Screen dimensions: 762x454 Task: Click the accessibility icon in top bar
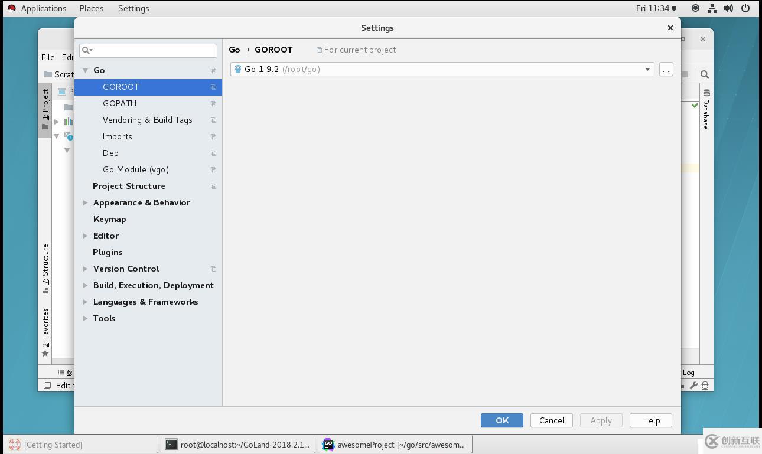click(695, 8)
